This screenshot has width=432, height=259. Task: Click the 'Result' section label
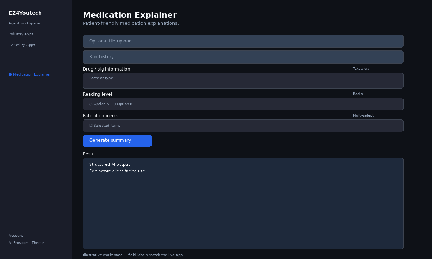(89, 154)
